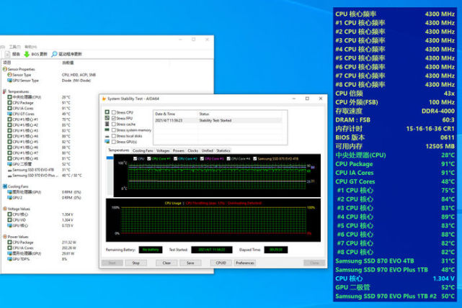This screenshot has width=462, height=308.
Task: Click the Preferences button
Action: point(245,263)
